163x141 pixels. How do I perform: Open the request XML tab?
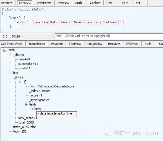[138, 3]
